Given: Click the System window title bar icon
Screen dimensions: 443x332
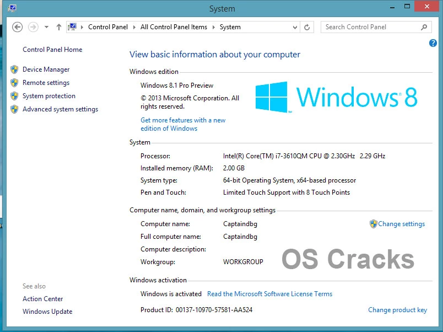Looking at the screenshot, I should [x=12, y=8].
